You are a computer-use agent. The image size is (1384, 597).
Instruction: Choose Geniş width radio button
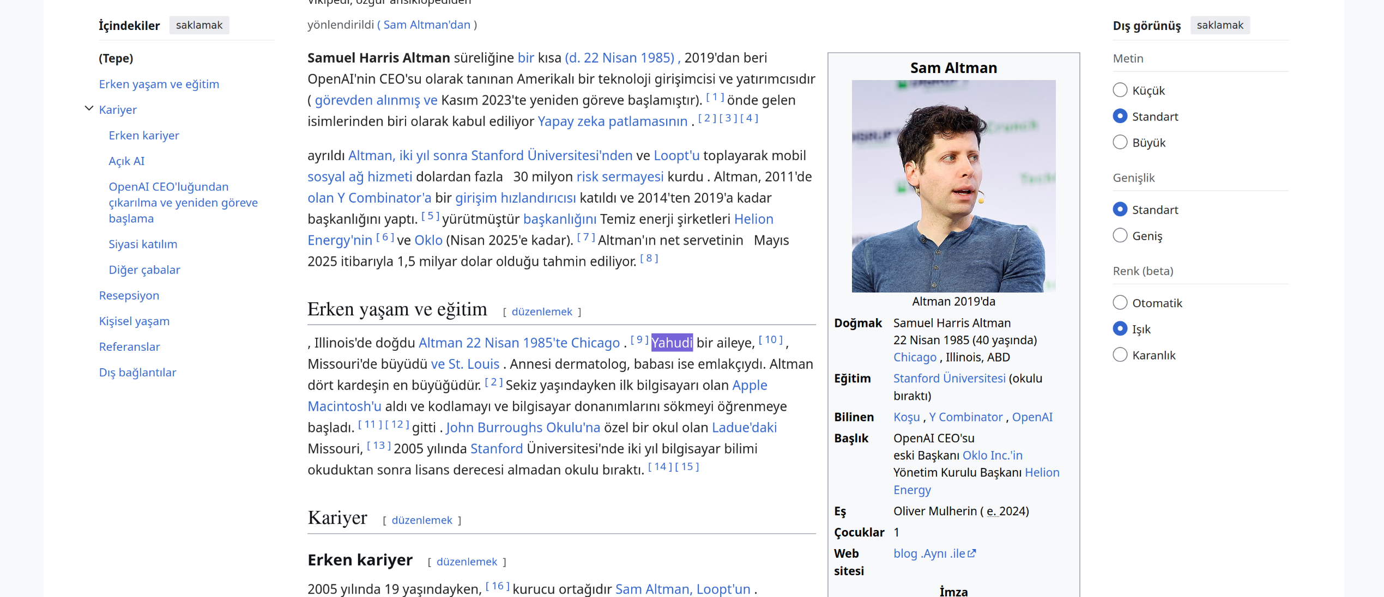[1120, 235]
